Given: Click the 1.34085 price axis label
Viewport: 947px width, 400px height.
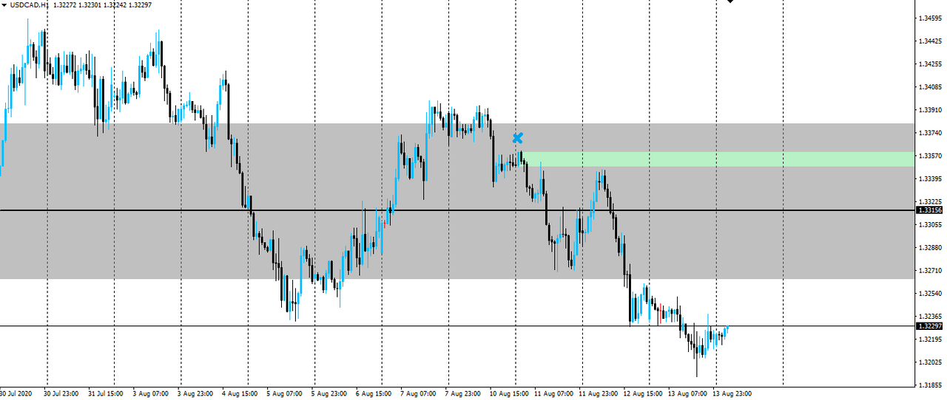Looking at the screenshot, I should 931,86.
